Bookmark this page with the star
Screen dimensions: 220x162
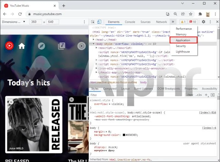tap(191, 14)
